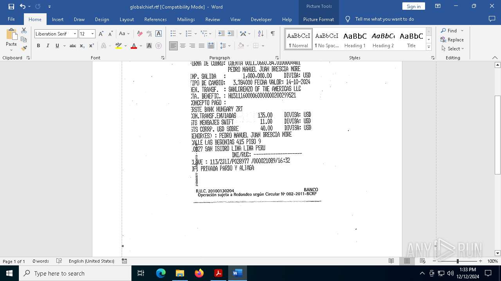Image resolution: width=501 pixels, height=281 pixels.
Task: Click the Undo arrow icon
Action: 23,6
